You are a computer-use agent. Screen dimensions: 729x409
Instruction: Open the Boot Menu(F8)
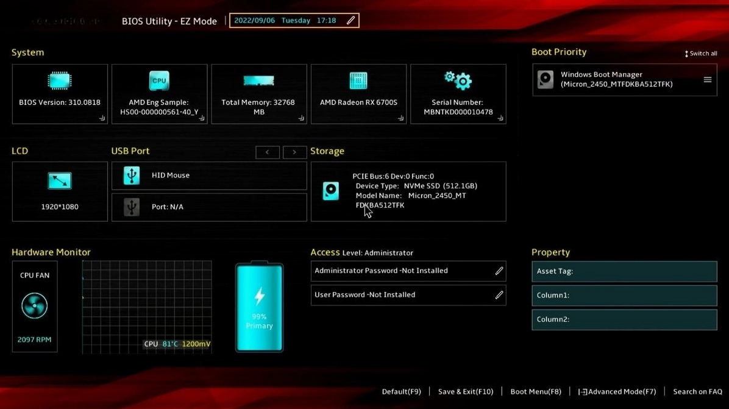click(536, 391)
